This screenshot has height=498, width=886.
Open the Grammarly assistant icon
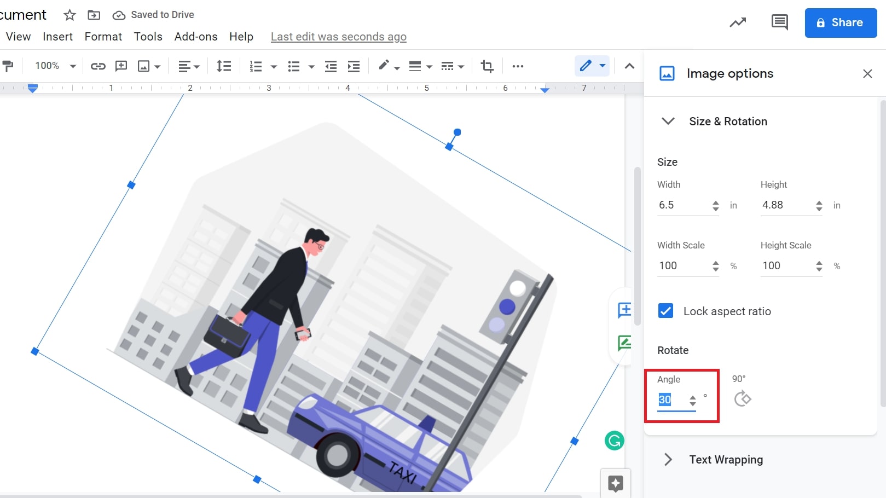615,440
